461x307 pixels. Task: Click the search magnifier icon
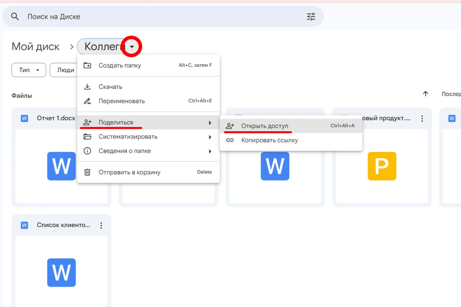click(x=15, y=17)
